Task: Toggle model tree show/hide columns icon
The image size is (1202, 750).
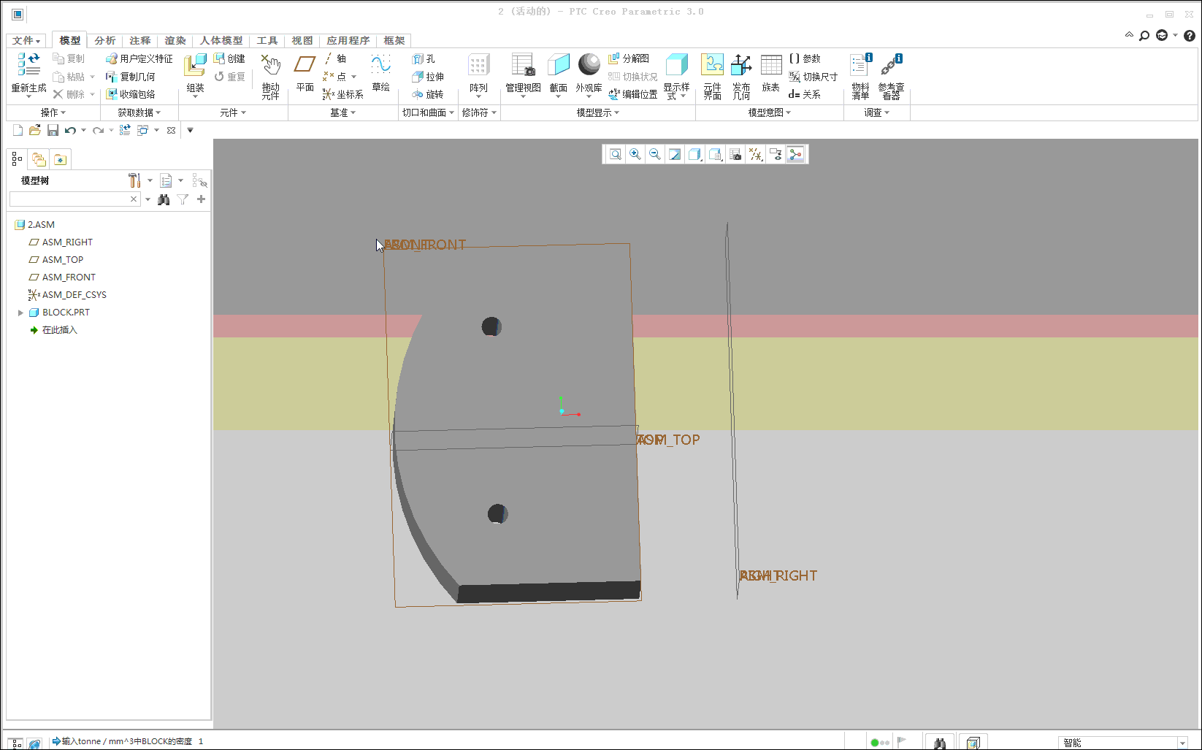Action: (x=166, y=180)
